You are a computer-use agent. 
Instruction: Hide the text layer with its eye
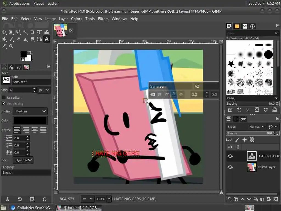pyautogui.click(x=230, y=156)
